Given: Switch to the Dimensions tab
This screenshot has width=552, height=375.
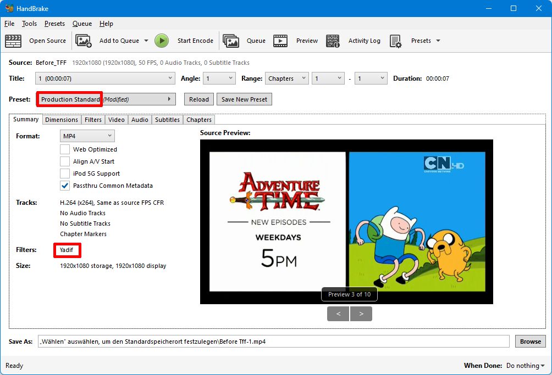Looking at the screenshot, I should 62,120.
